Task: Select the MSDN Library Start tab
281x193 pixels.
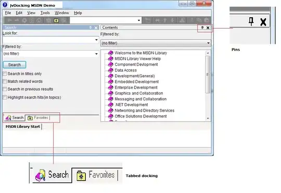Action: click(x=23, y=127)
